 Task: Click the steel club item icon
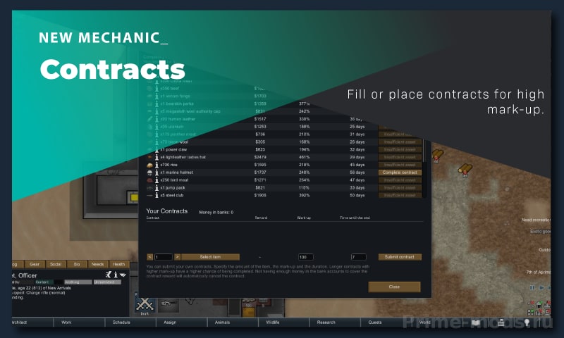pyautogui.click(x=149, y=195)
